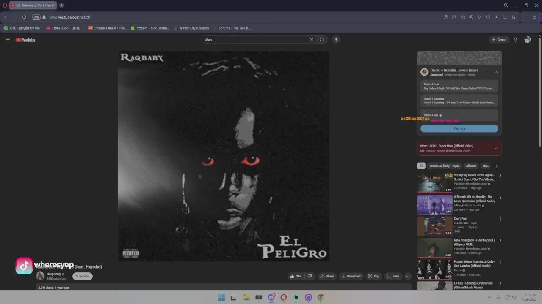Screen dimensions: 542x304
Task: Download the video
Action: [x=351, y=276]
